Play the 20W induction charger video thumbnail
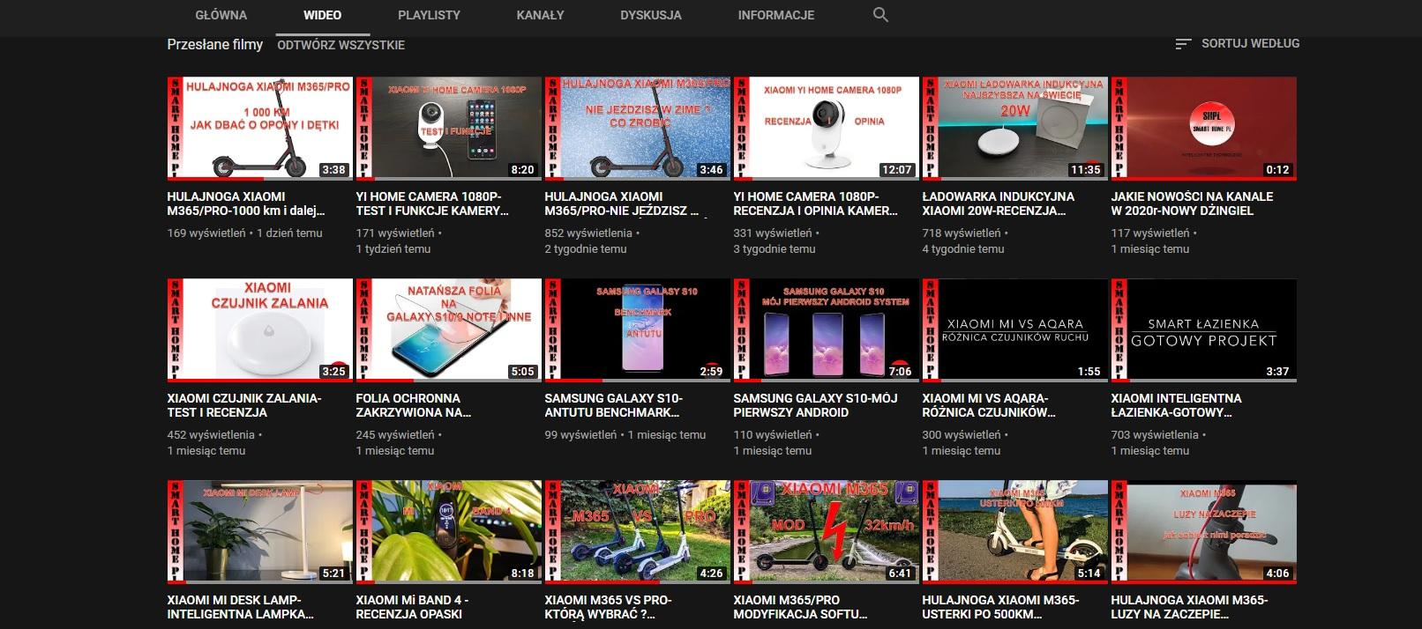 1014,129
